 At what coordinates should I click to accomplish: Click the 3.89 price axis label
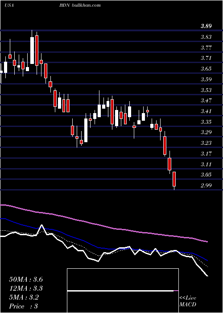click(x=206, y=26)
